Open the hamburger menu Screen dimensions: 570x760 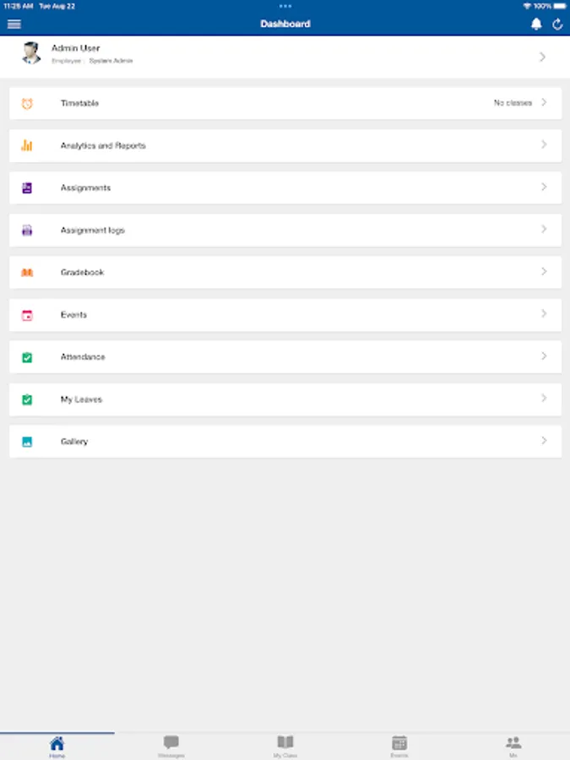coord(14,24)
